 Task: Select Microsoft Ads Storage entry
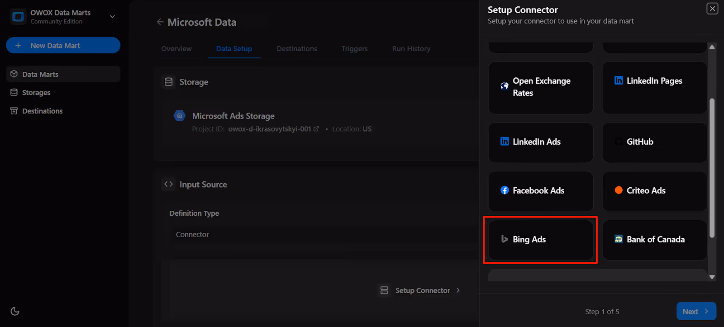point(233,116)
